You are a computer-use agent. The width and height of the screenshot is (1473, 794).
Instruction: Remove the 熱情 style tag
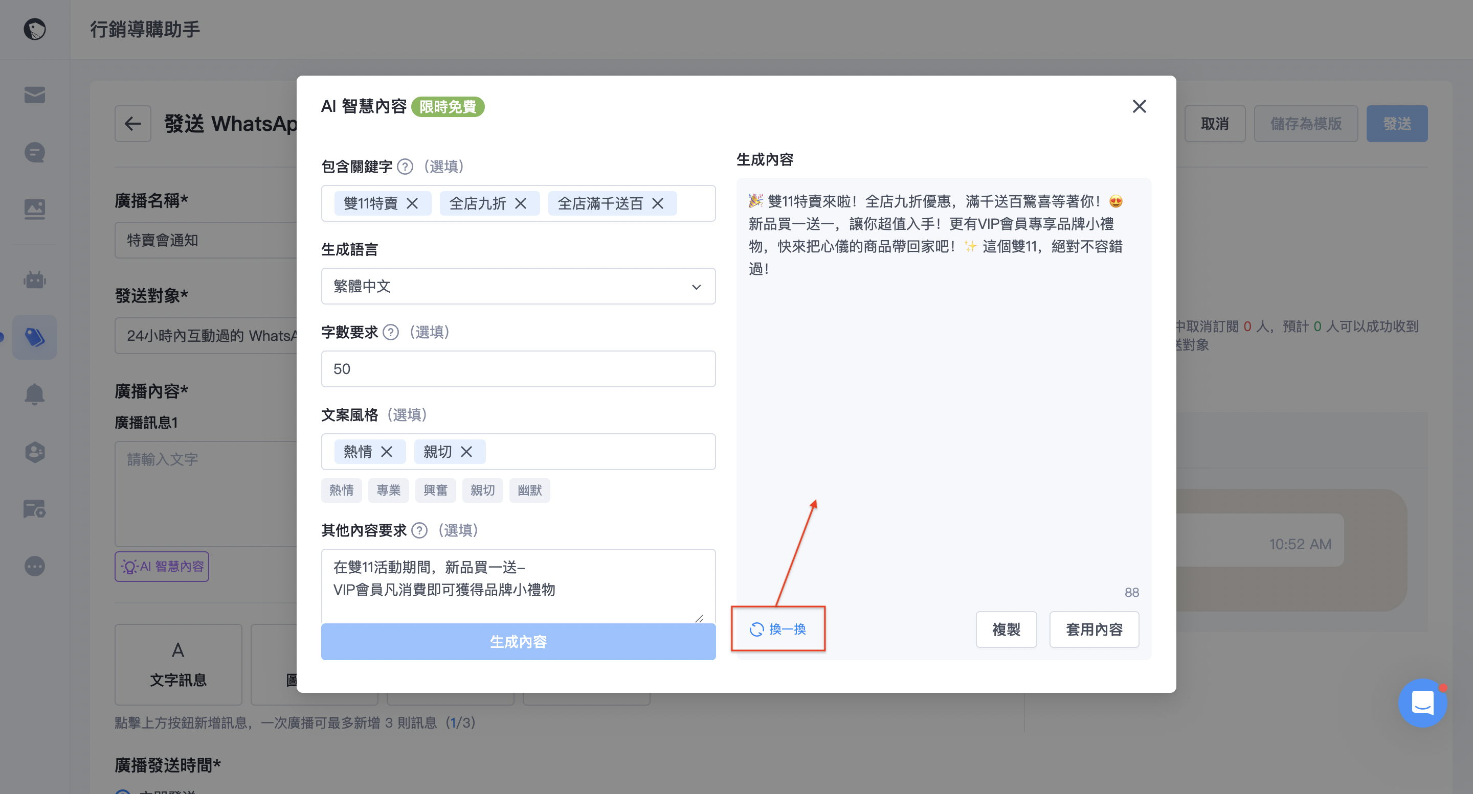tap(387, 452)
